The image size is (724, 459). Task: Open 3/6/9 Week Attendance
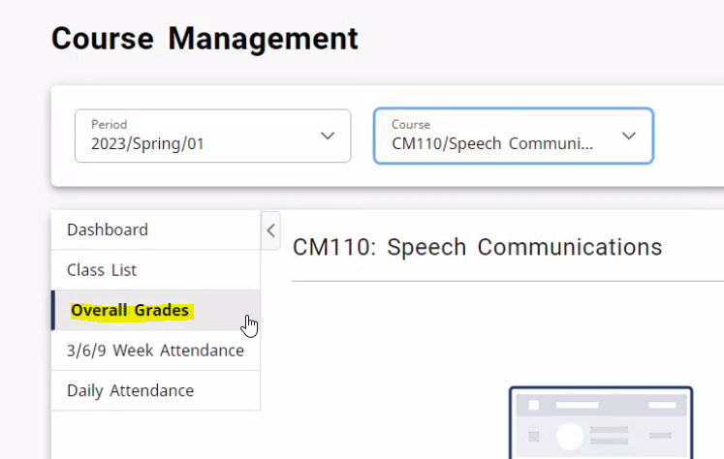pyautogui.click(x=155, y=351)
